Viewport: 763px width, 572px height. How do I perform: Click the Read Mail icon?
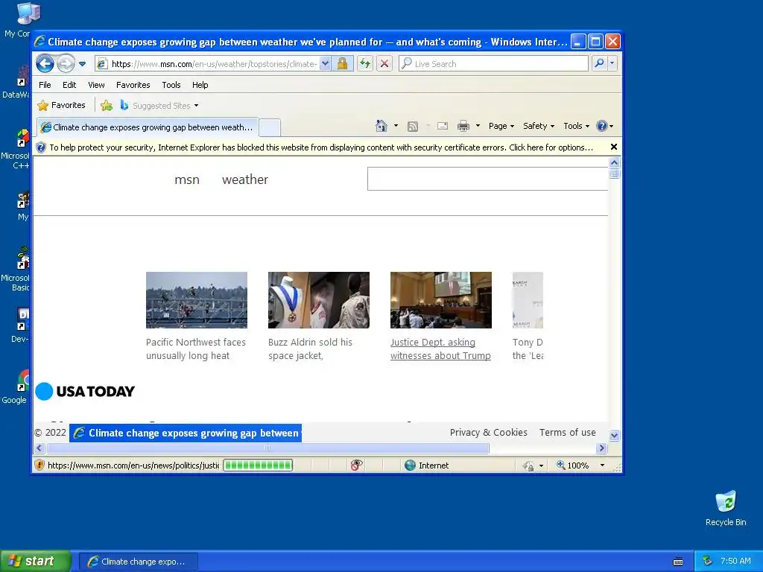[443, 126]
